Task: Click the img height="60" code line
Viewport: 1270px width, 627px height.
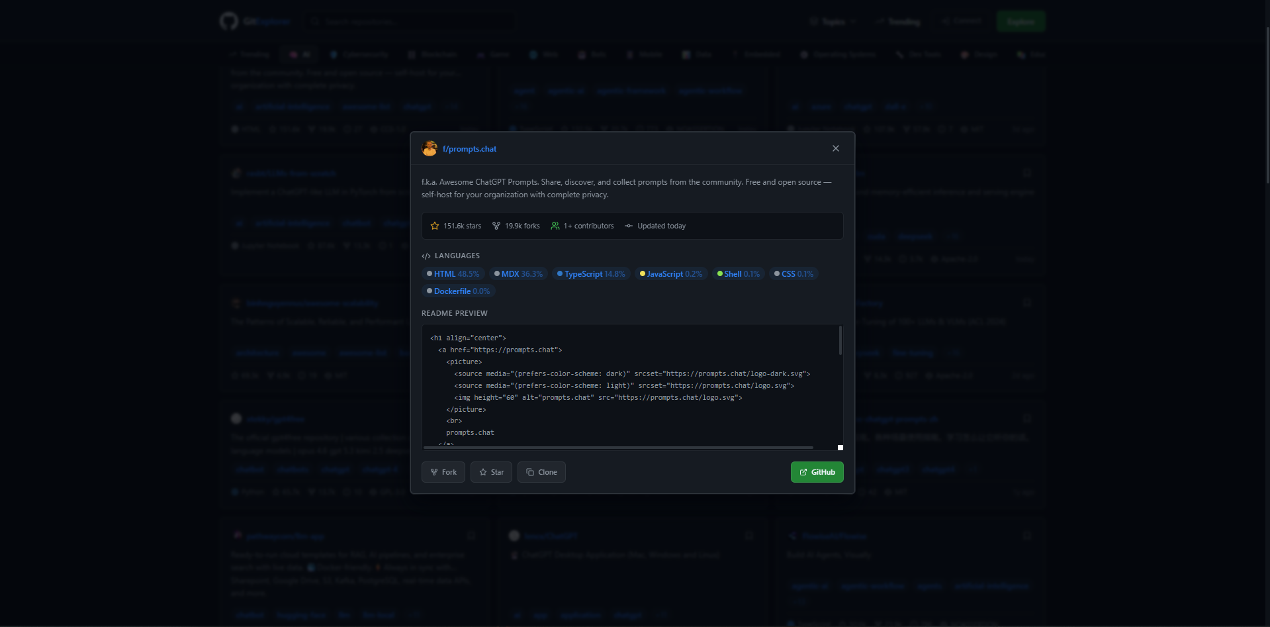Action: tap(598, 397)
